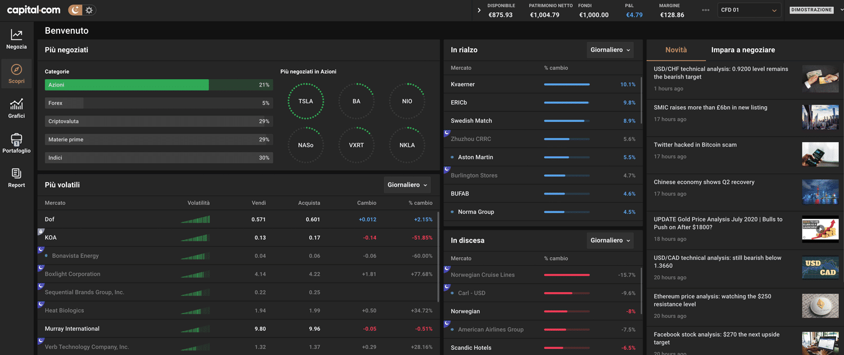Screen dimensions: 844x355
Task: Open the Boxlight Corporation row
Action: pyautogui.click(x=239, y=274)
